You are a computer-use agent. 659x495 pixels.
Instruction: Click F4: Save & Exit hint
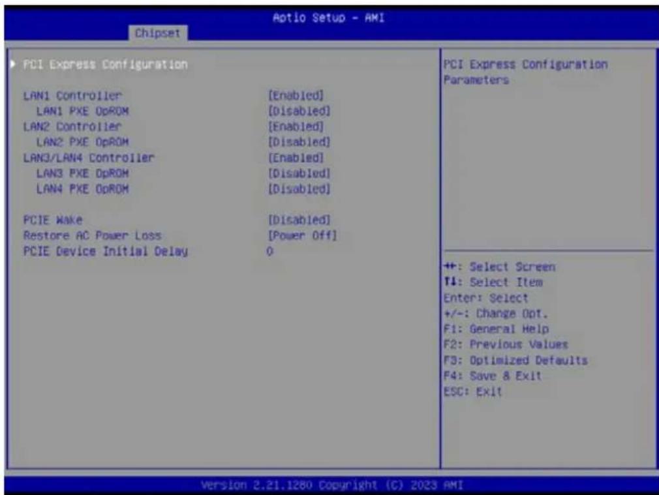click(x=493, y=376)
